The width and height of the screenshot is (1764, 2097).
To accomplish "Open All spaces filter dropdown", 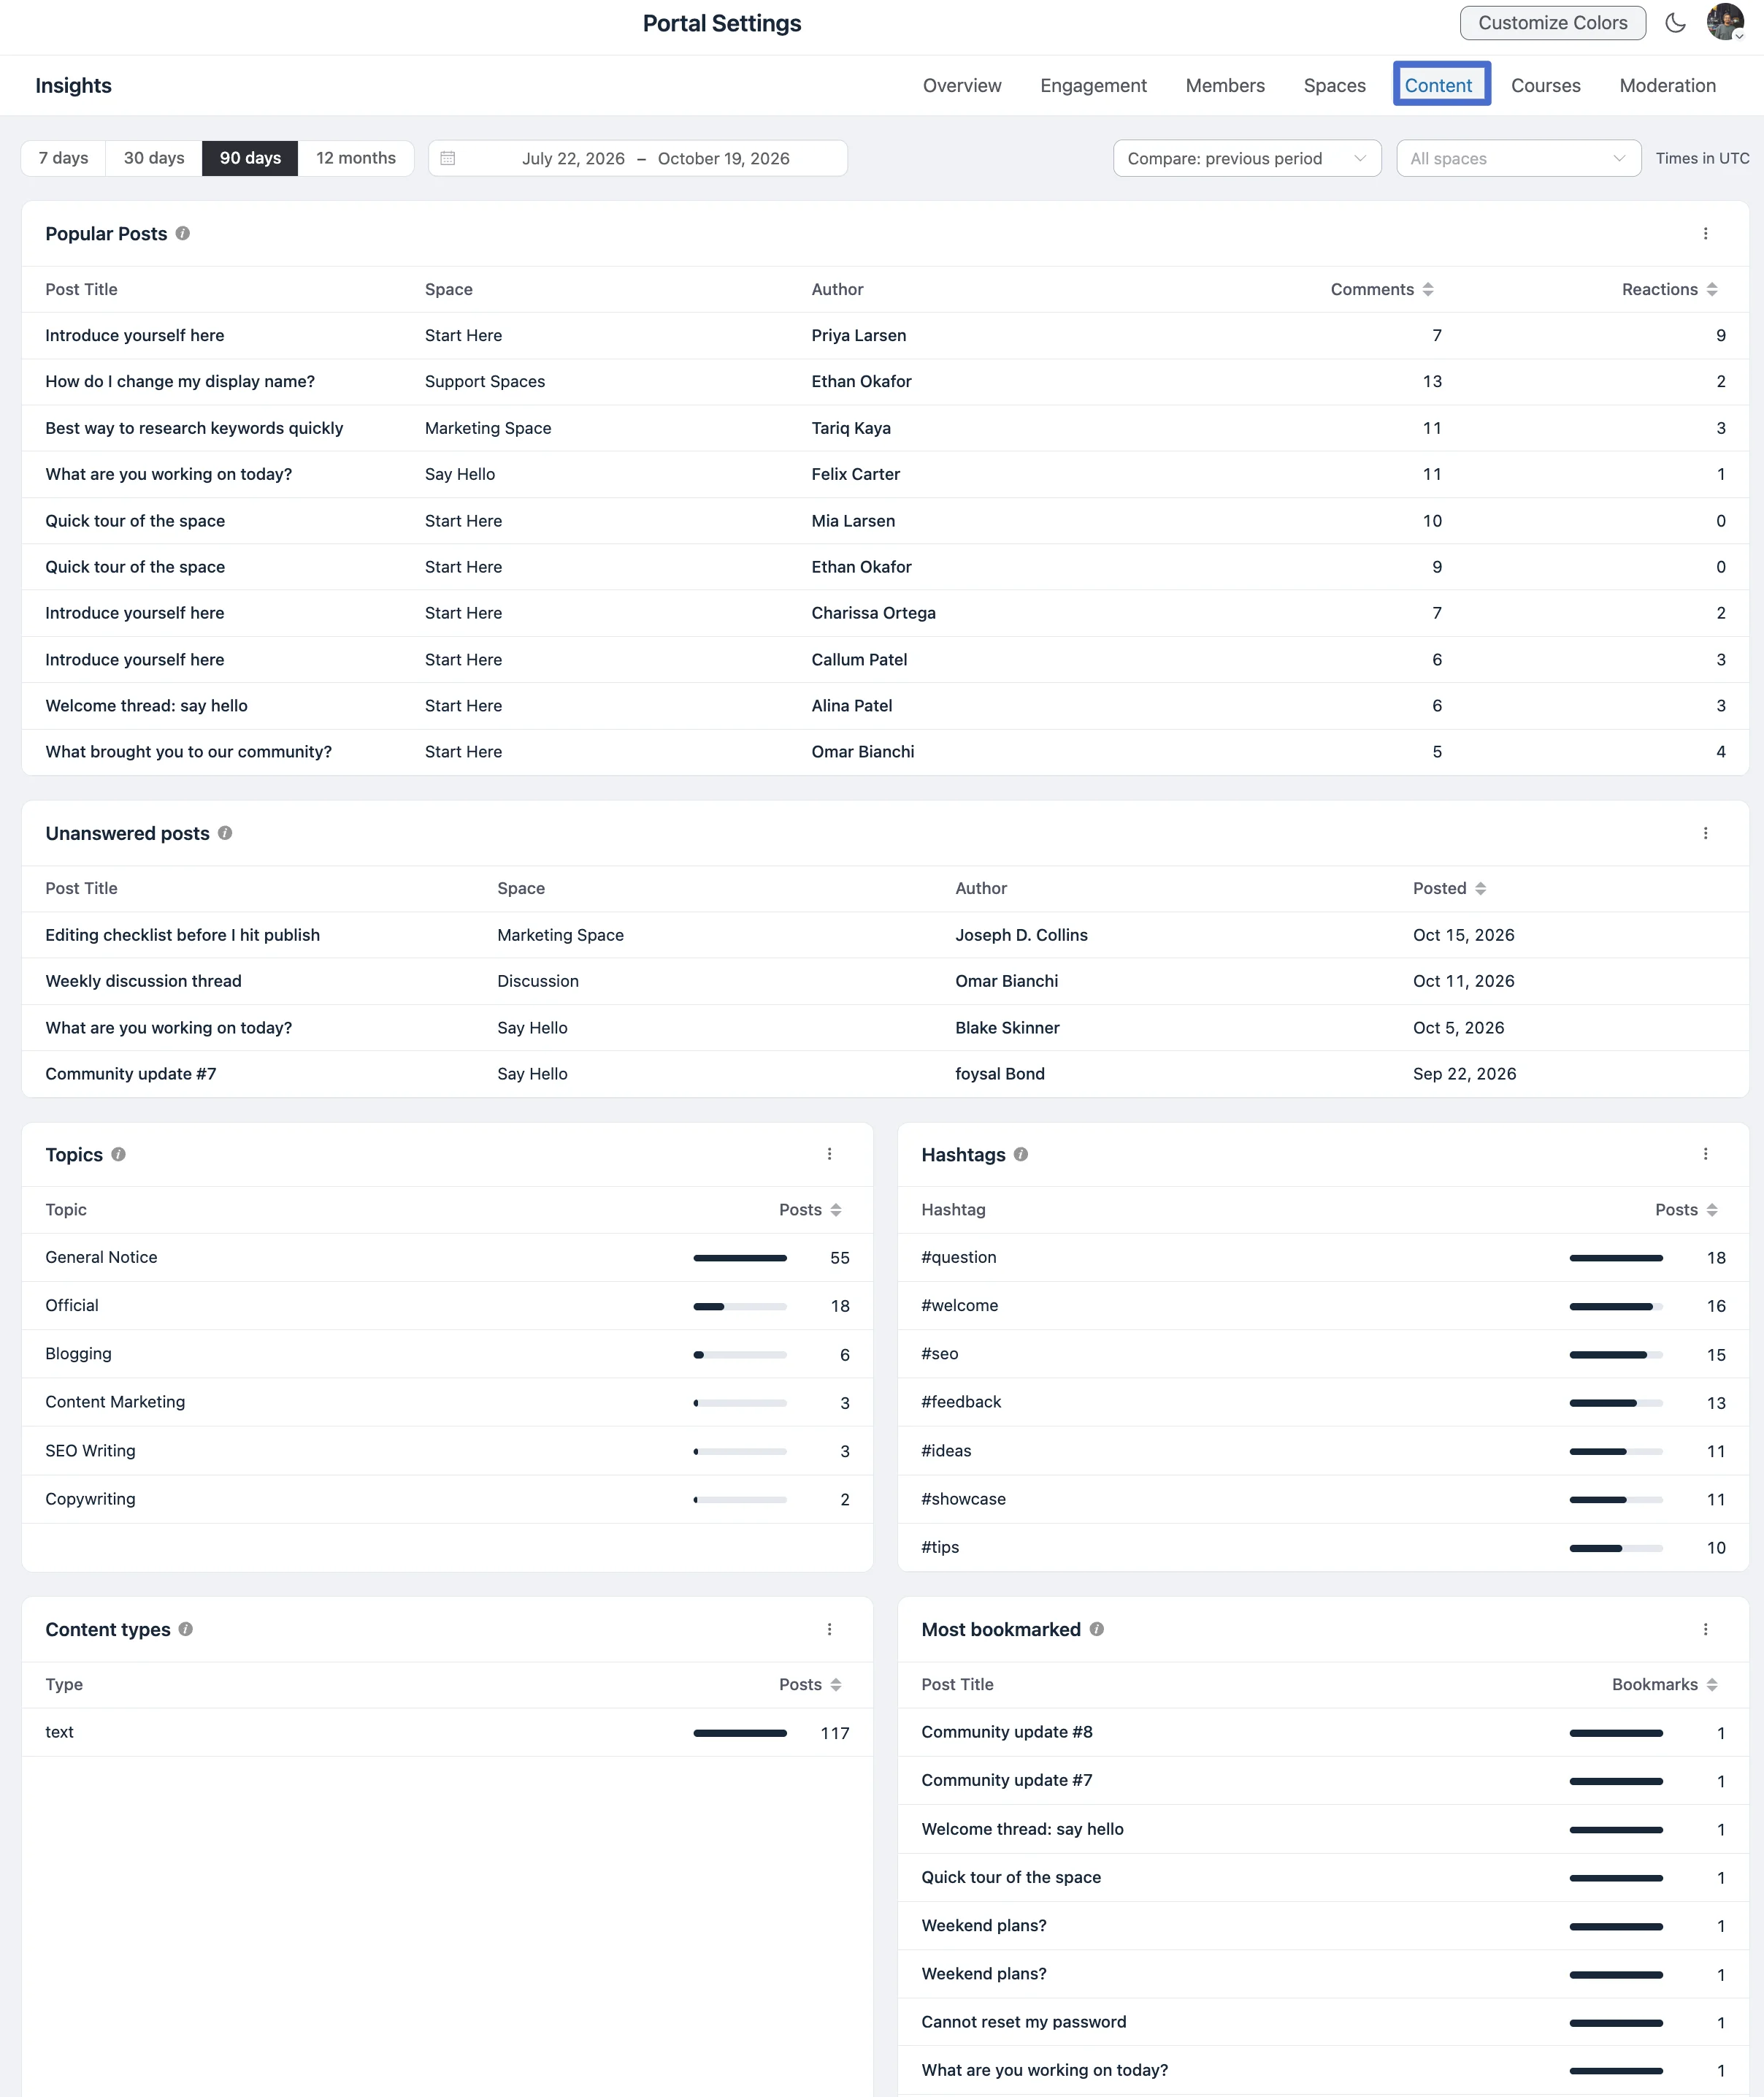I will [1518, 158].
